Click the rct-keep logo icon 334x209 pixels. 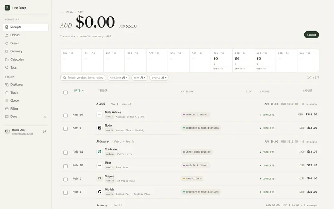point(7,8)
